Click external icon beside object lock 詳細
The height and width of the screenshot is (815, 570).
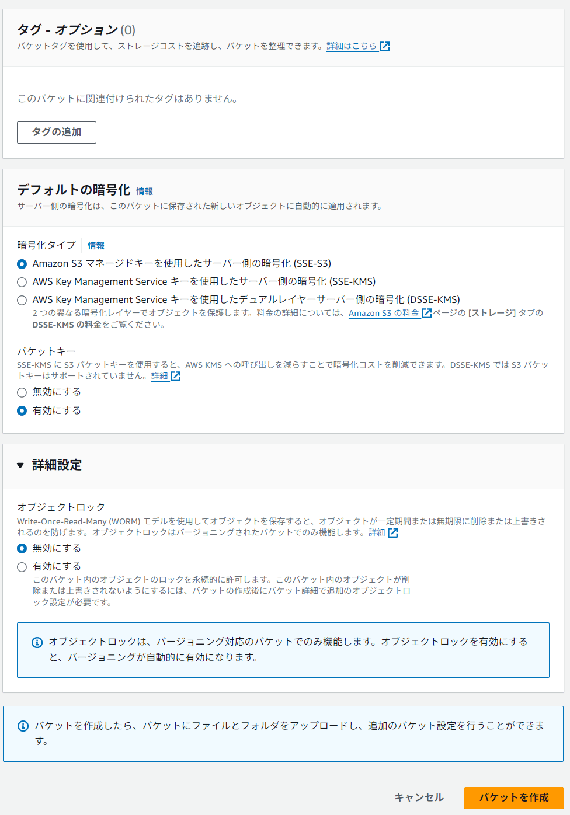pos(393,532)
